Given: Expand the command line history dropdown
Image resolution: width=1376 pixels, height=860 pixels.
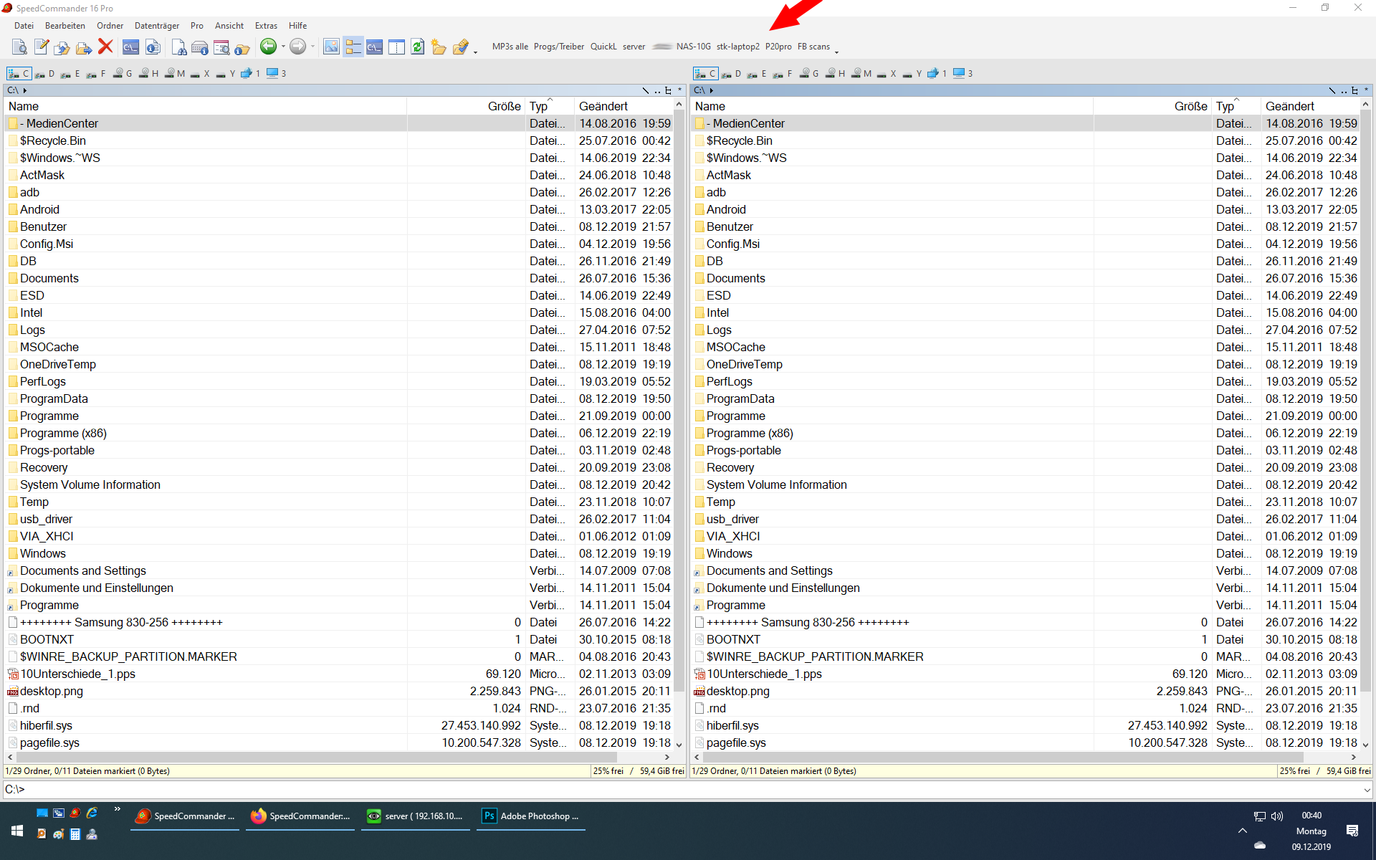Looking at the screenshot, I should [x=1367, y=789].
